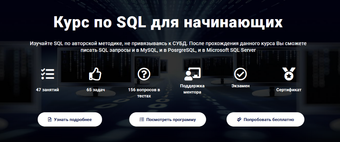Click the document icon in Узнать подробнее
The image size is (340, 142).
(x=50, y=119)
